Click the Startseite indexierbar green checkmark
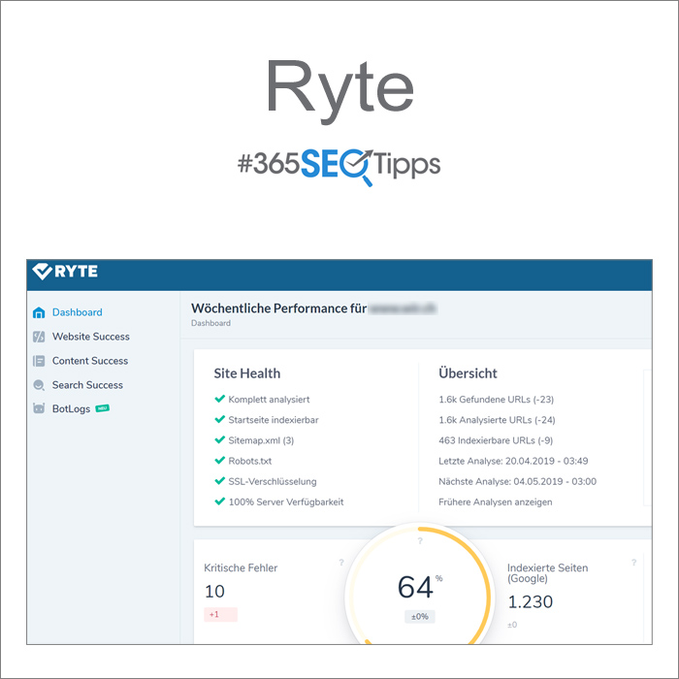This screenshot has height=679, width=679. point(220,419)
